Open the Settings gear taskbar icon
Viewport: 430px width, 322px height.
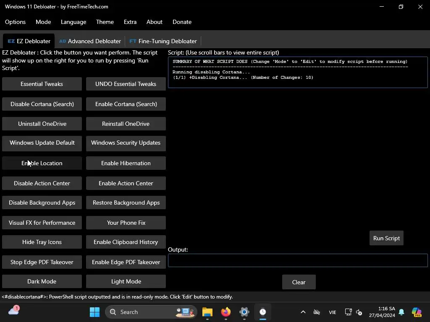click(244, 312)
